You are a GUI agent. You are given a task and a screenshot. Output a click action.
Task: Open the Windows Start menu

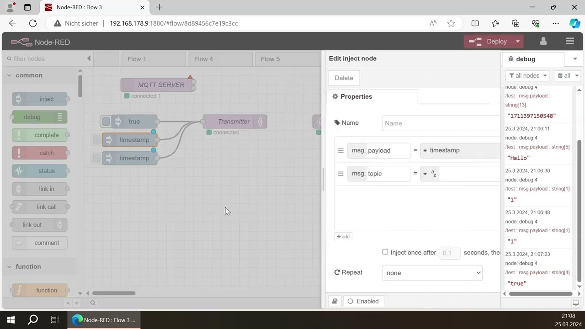click(x=11, y=320)
